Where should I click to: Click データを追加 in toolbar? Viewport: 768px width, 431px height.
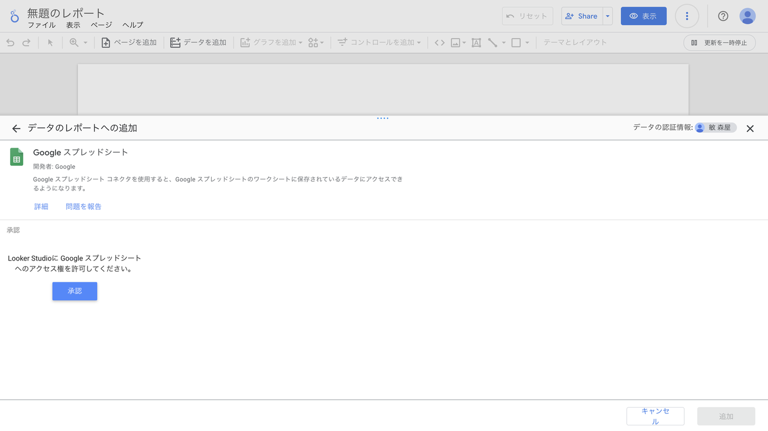click(x=198, y=43)
